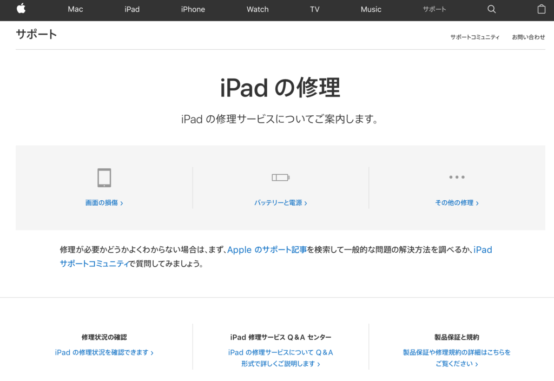554x381 pixels.
Task: Open サポートコミュニティ link at top right
Action: pos(474,37)
